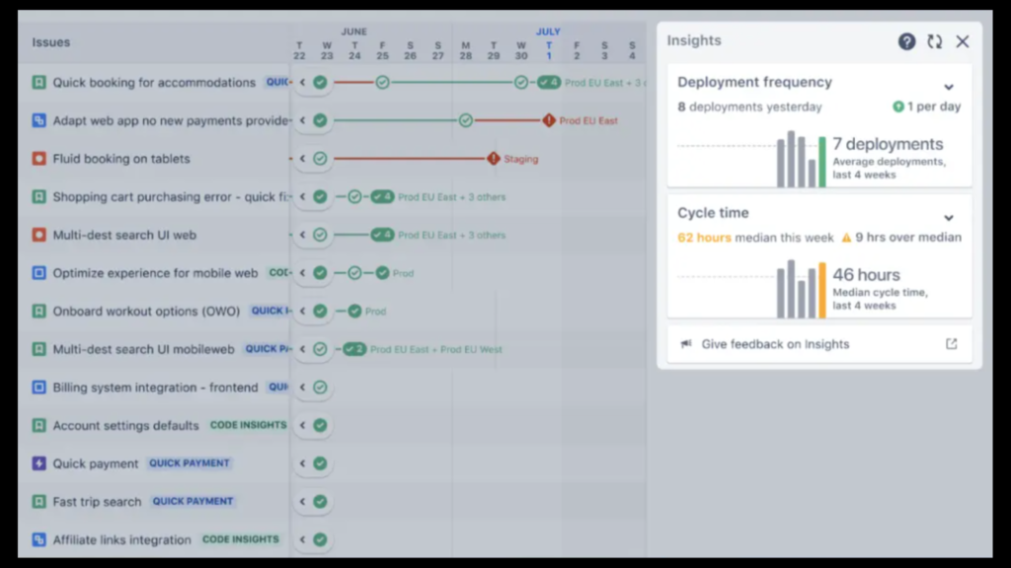This screenshot has height=568, width=1011.
Task: Click Give feedback on Insights link
Action: pos(775,344)
